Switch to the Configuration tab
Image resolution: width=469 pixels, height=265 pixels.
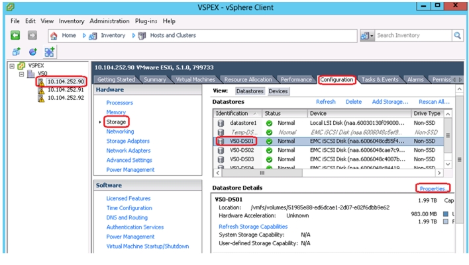pyautogui.click(x=337, y=80)
